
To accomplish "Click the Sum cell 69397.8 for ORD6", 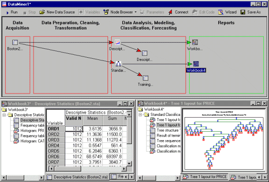I will point(112,156).
